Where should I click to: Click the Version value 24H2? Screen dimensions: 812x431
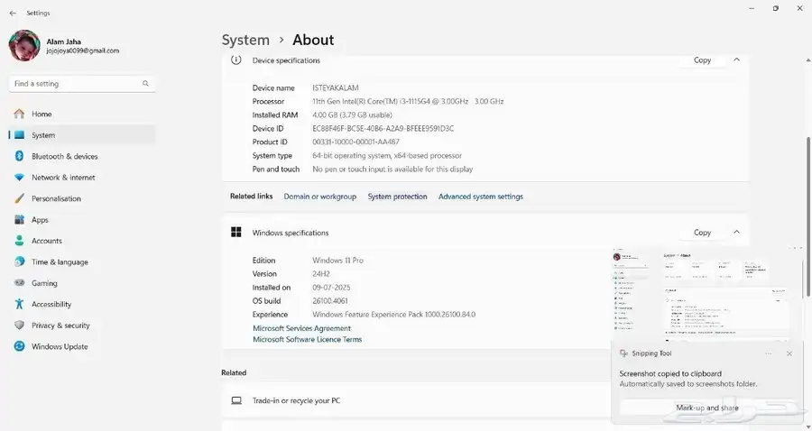click(321, 274)
